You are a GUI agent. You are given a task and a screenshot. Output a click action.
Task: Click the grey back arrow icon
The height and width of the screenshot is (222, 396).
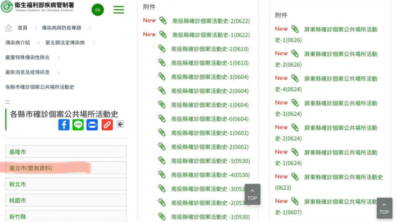(x=120, y=125)
